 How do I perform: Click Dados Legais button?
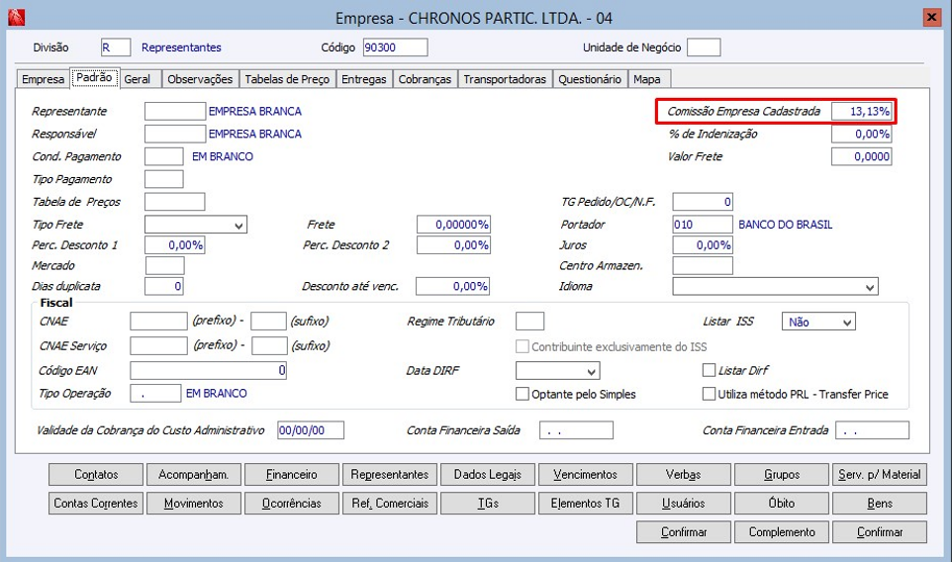tap(488, 475)
